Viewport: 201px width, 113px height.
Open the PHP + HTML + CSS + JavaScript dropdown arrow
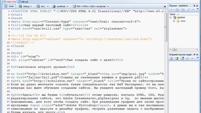click(x=108, y=6)
